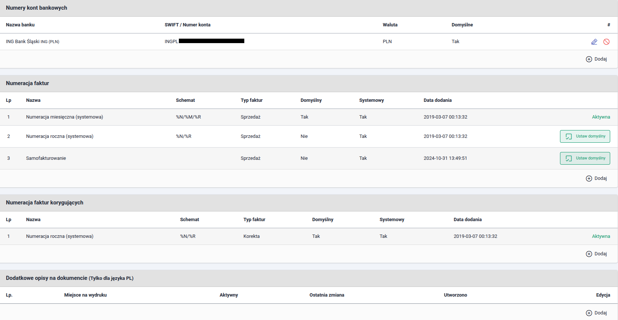Click the pencil edit icon for ING account
Image resolution: width=618 pixels, height=320 pixels.
[594, 42]
